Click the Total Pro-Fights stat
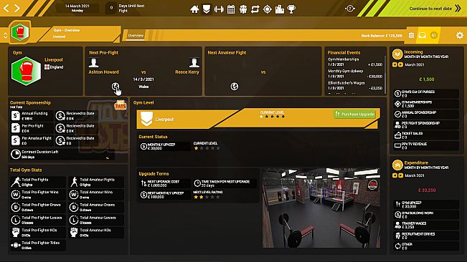This screenshot has width=467, height=262. coord(38,182)
